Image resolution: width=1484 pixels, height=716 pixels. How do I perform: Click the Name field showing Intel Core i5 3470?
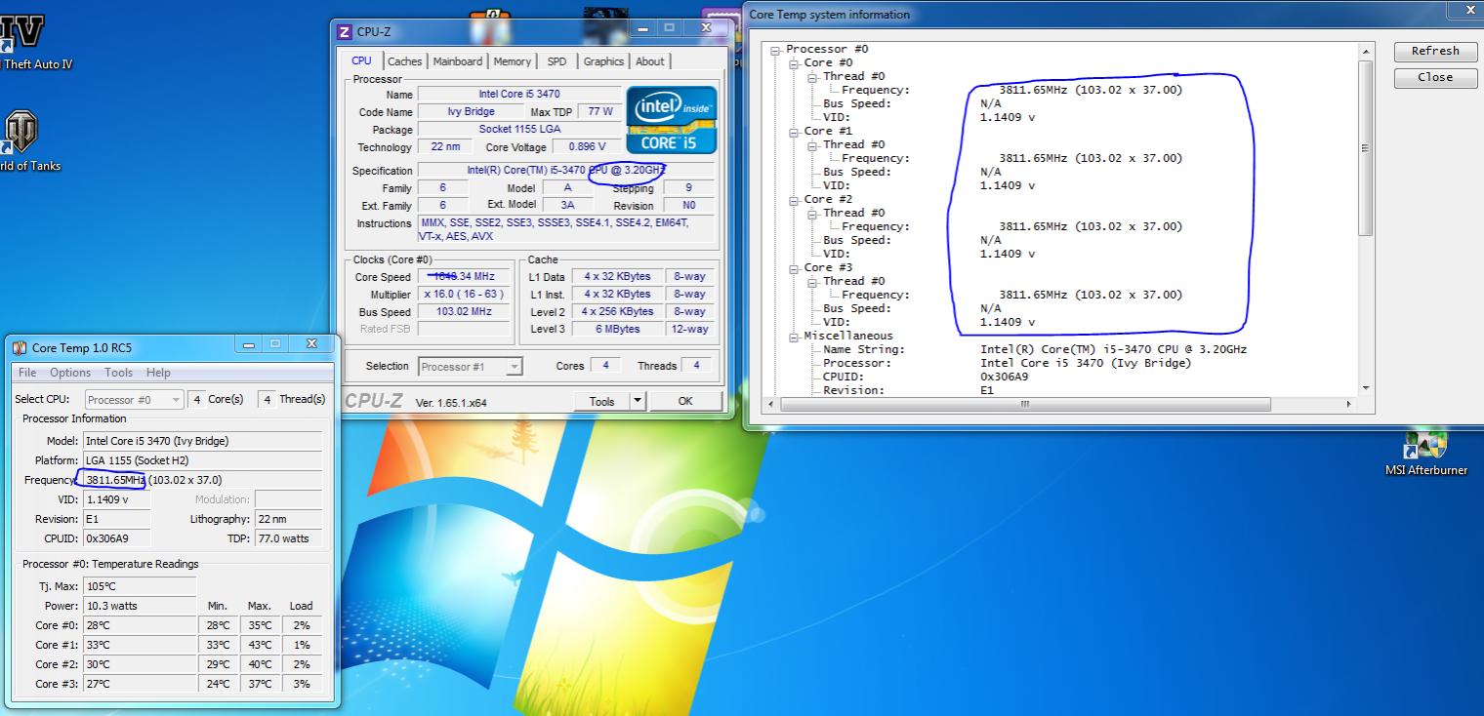[x=519, y=95]
